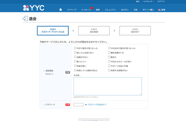The width and height of the screenshot is (186, 121).
Task: Check YYC以外で相手が見つかった reason
Action: point(109,48)
